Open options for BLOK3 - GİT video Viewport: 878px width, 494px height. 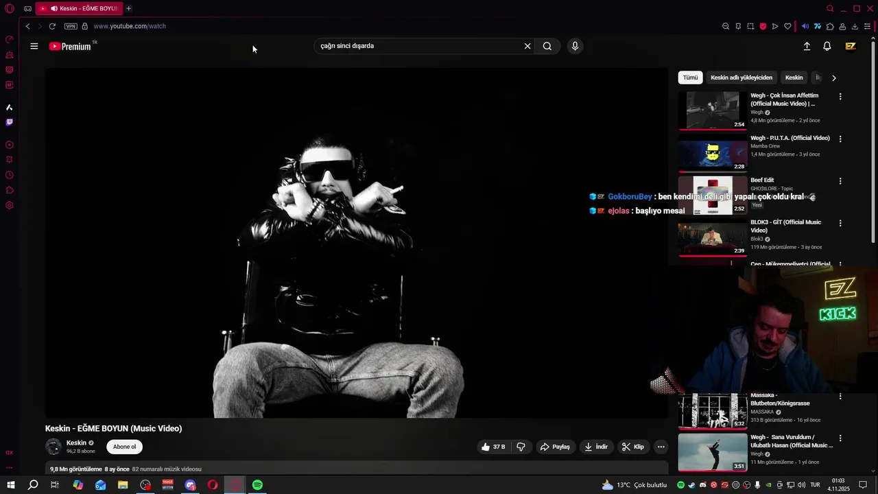point(840,223)
